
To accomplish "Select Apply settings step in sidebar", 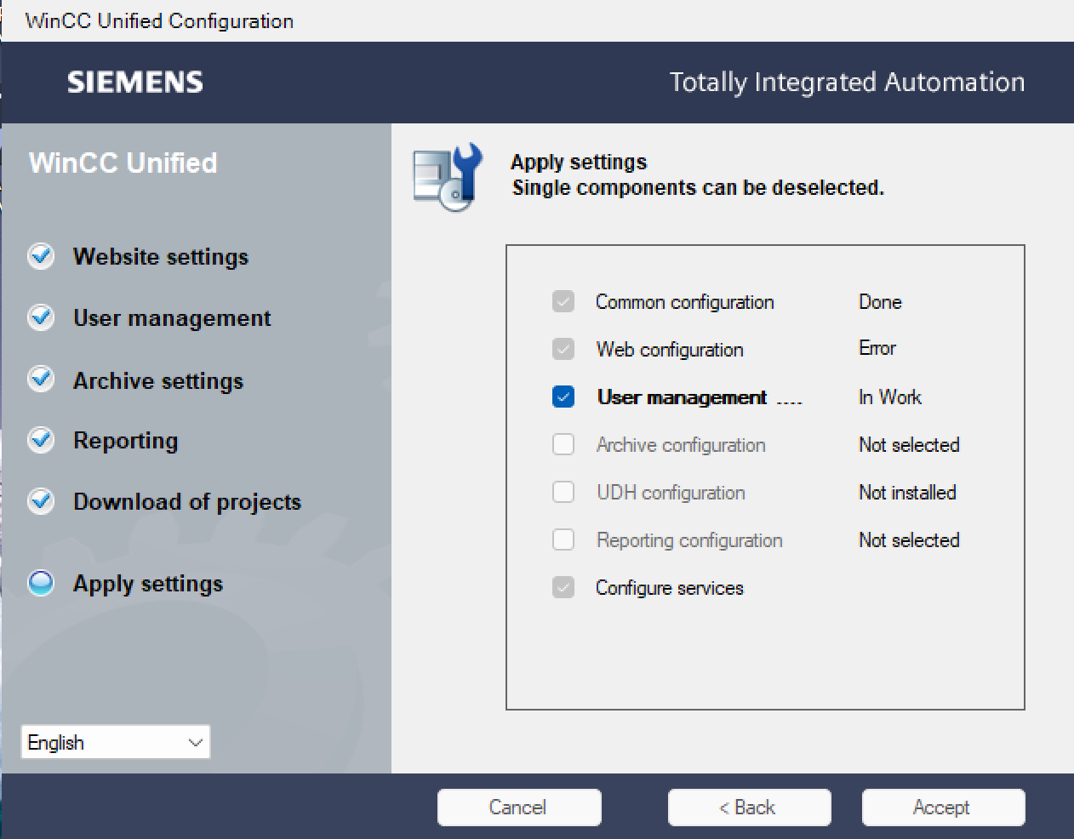I will (x=148, y=584).
